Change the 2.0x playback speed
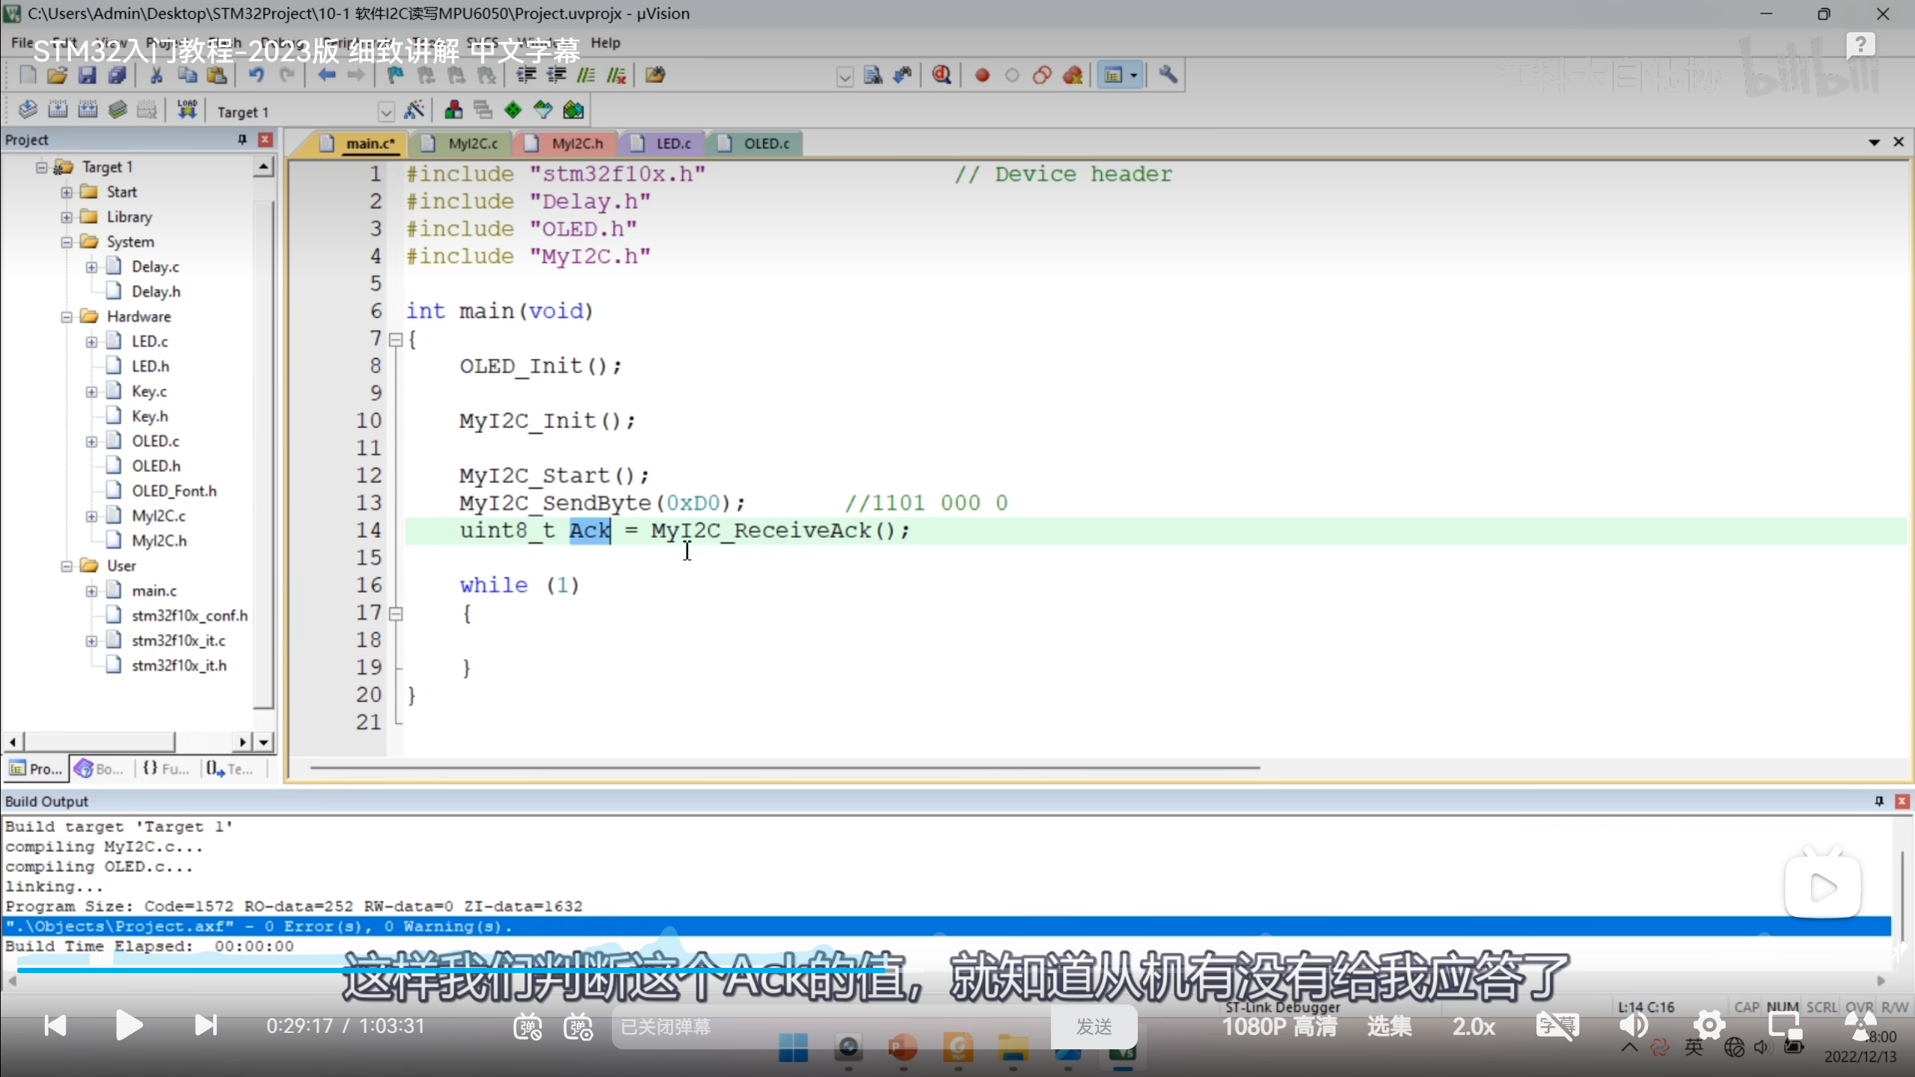1915x1077 pixels. (x=1473, y=1026)
